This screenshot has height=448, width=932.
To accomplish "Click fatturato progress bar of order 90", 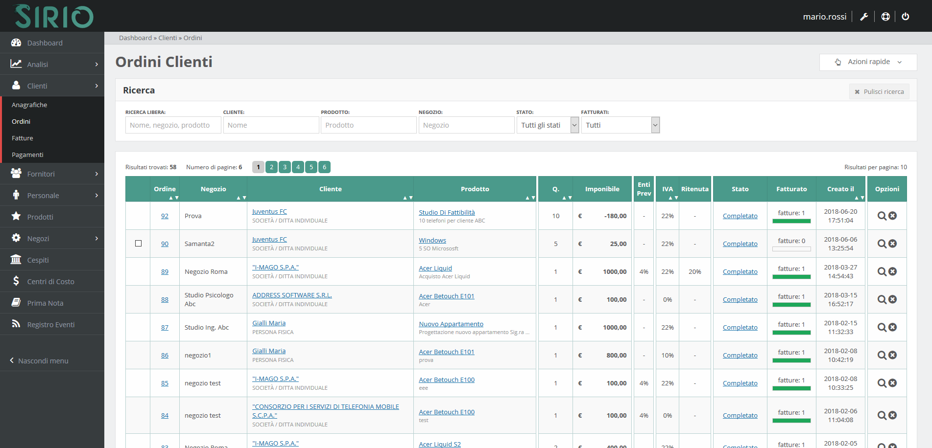I will (x=791, y=249).
